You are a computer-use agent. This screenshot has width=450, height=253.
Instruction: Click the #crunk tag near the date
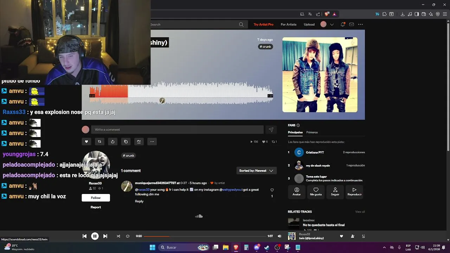pos(265,47)
